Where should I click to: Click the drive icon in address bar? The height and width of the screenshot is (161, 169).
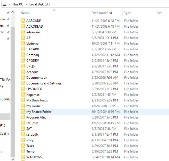tap(4, 5)
